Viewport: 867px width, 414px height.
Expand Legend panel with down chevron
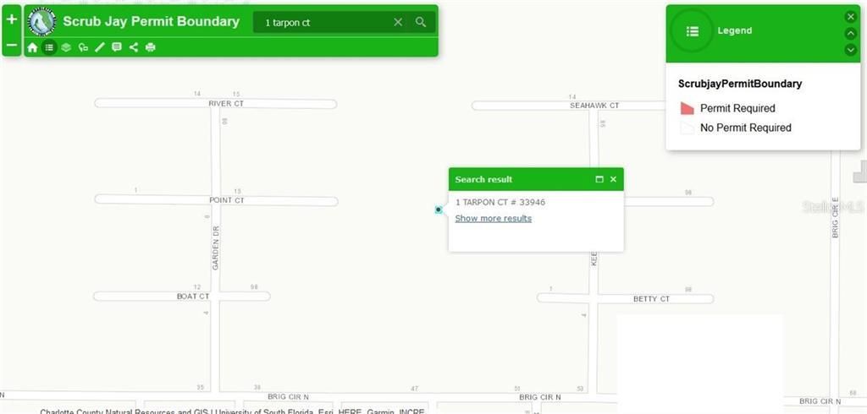(851, 50)
